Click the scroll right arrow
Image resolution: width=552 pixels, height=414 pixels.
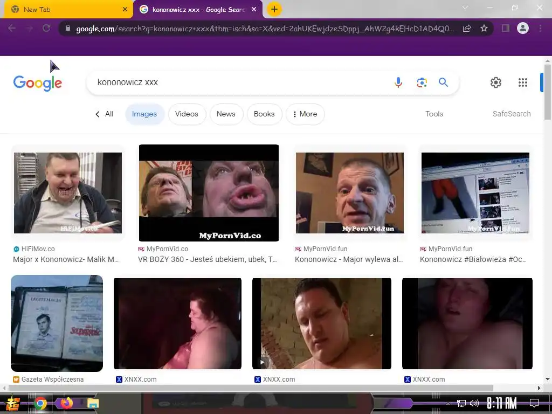coord(539,388)
